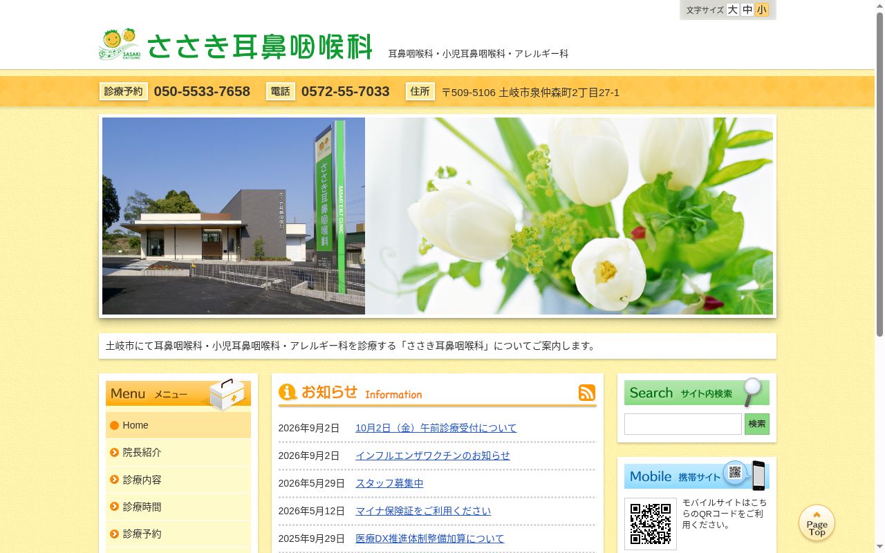Open 医療DX推進体制整備加算について link
Screen dimensions: 885x553
(x=430, y=538)
